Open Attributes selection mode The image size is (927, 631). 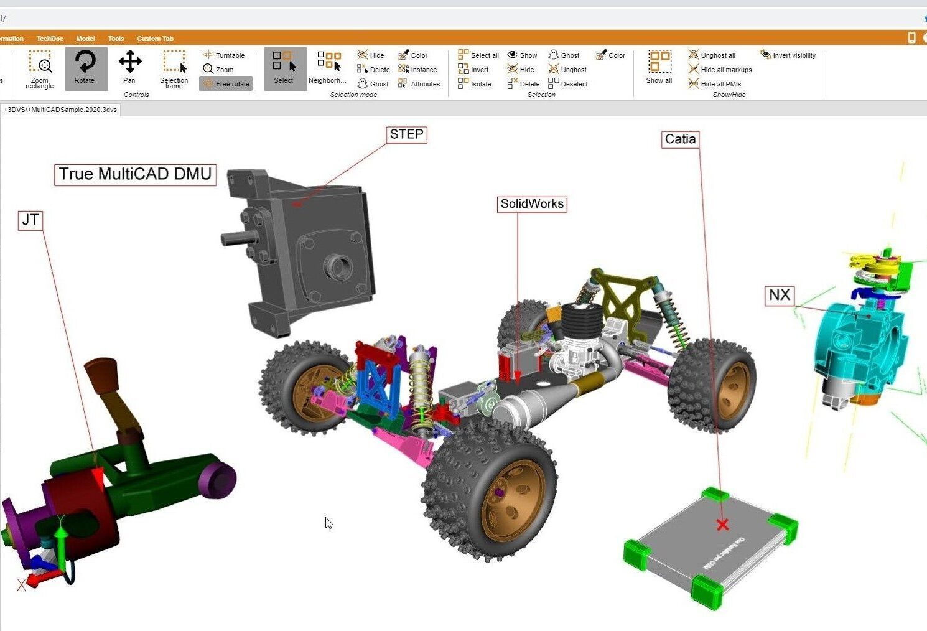tap(419, 84)
